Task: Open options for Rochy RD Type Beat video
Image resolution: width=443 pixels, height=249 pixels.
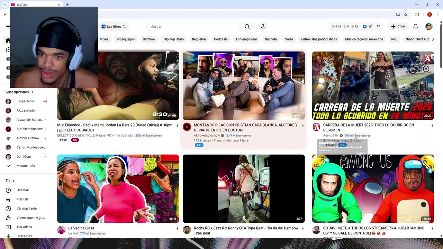Action: [303, 229]
